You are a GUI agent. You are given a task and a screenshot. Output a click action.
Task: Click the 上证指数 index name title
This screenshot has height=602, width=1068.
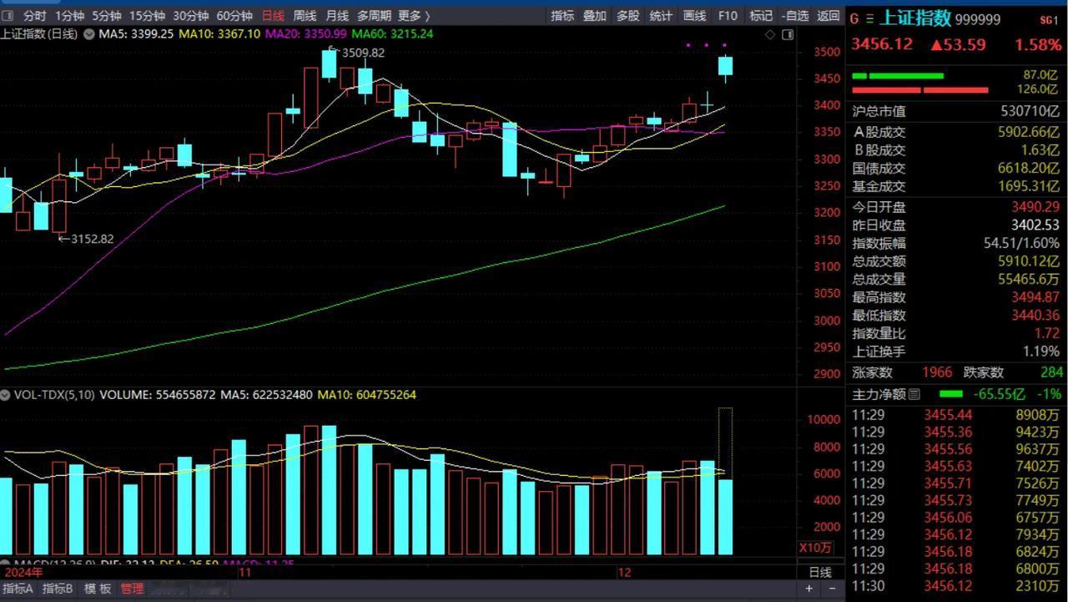(915, 18)
